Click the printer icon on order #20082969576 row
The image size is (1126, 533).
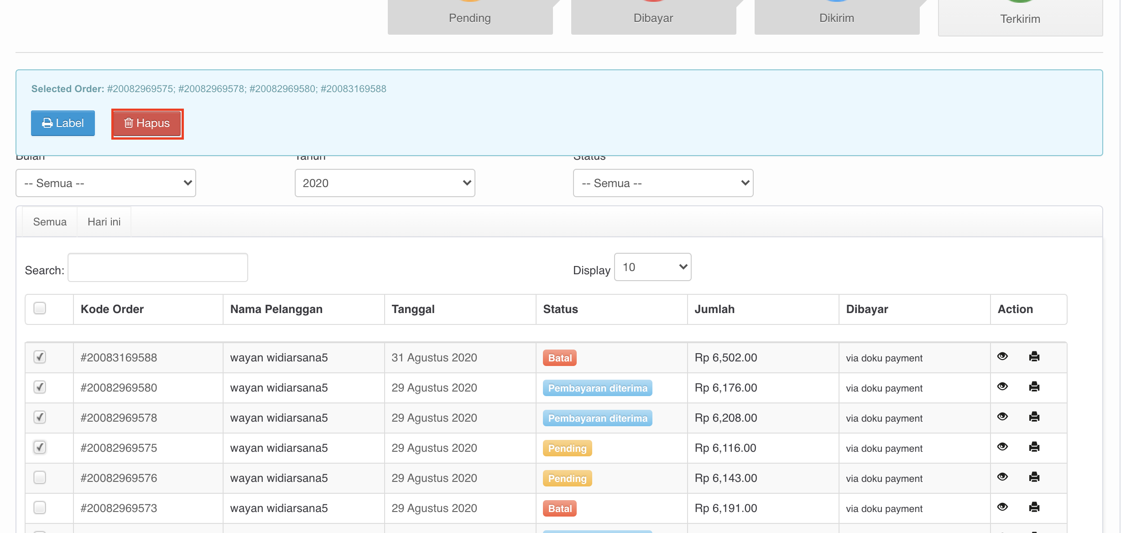[1034, 477]
